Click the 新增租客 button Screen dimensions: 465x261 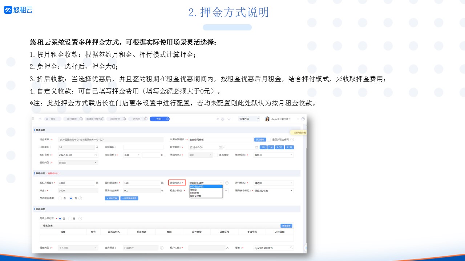(x=286, y=226)
